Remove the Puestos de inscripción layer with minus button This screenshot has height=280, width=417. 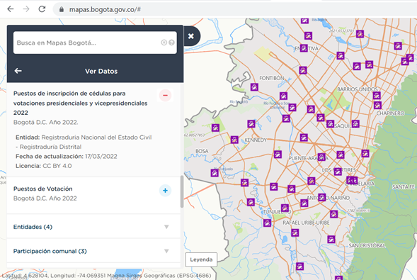(x=165, y=95)
